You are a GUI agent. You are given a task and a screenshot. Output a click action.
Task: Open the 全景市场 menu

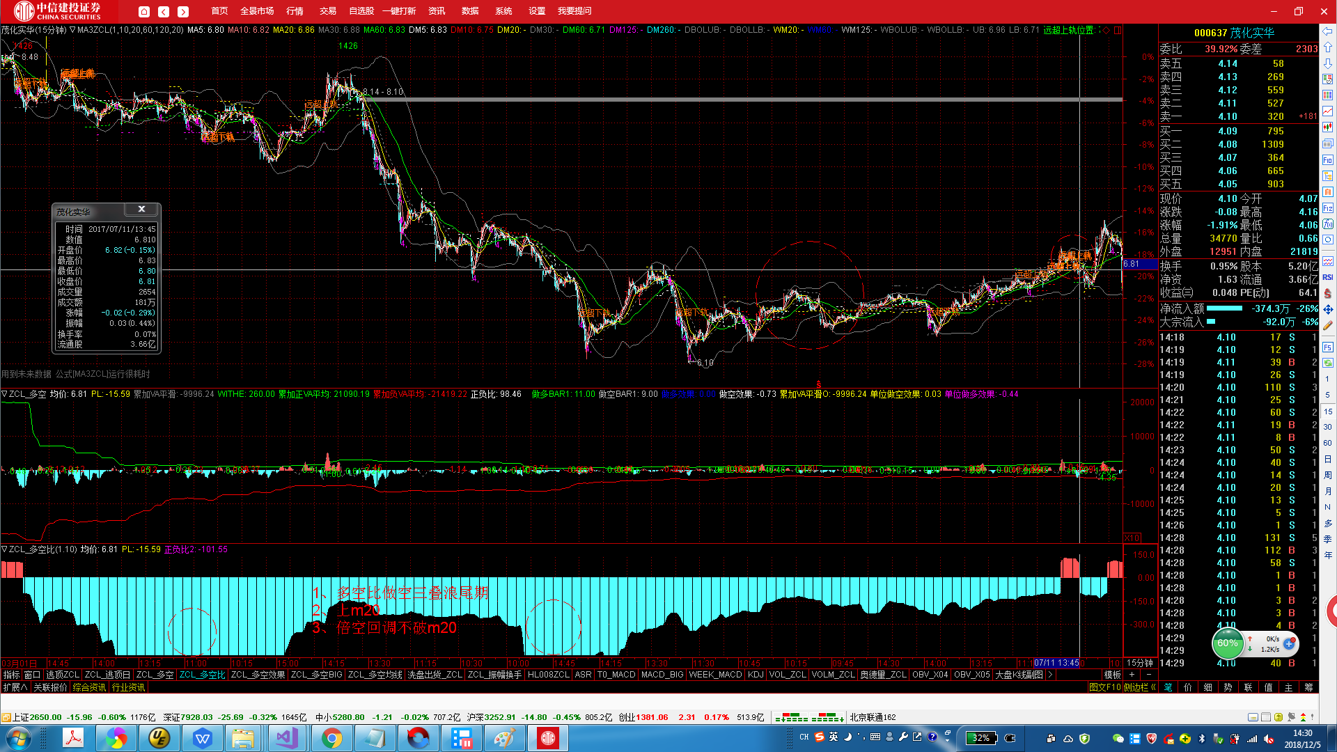[257, 11]
